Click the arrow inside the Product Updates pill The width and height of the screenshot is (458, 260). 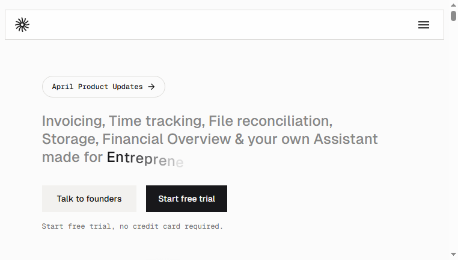coord(151,87)
